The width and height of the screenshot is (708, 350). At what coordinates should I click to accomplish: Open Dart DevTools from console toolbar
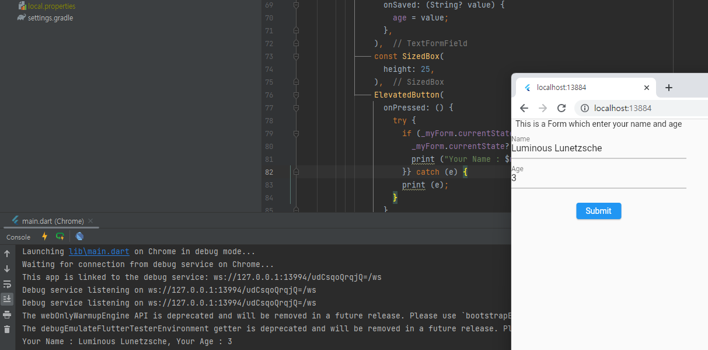point(79,237)
